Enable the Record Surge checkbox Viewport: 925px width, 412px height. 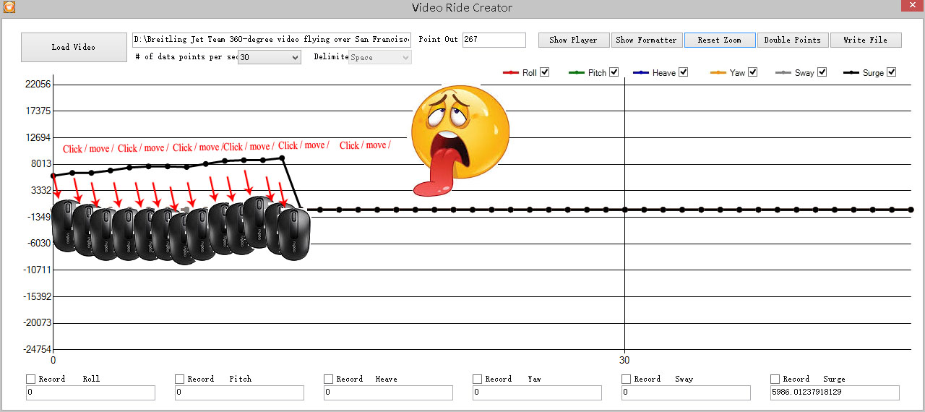pos(775,379)
